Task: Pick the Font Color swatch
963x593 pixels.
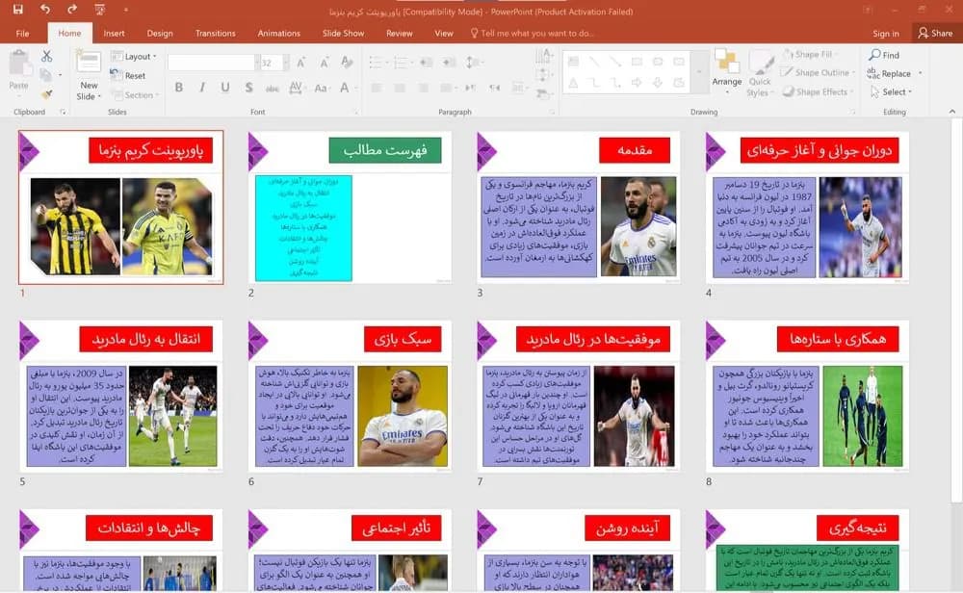Action: click(346, 88)
